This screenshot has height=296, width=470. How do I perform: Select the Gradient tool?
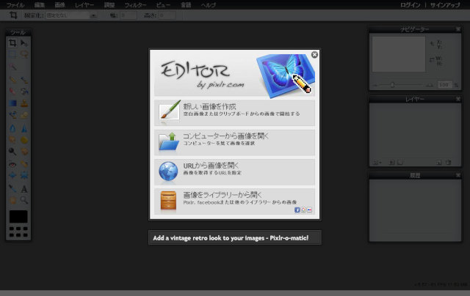pos(12,103)
